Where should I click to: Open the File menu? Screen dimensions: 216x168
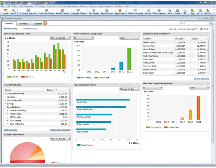[3, 6]
